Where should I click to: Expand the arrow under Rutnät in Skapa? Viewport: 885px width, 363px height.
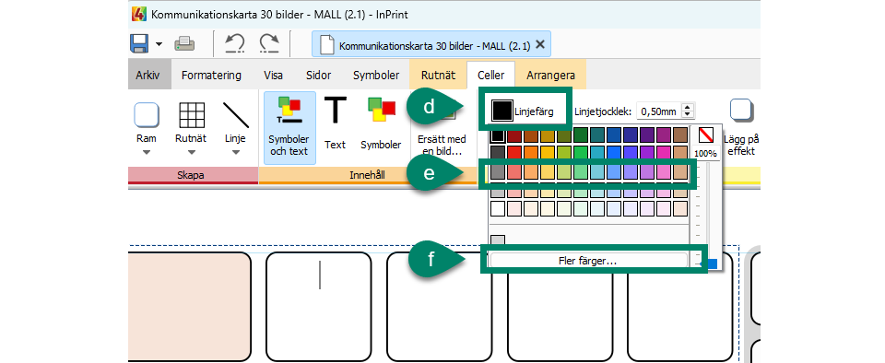192,152
